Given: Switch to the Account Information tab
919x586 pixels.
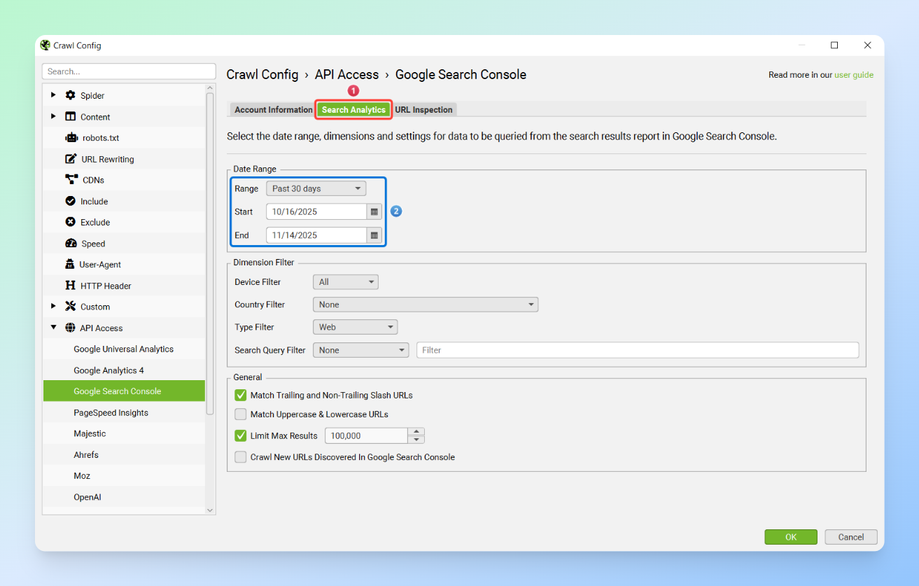Looking at the screenshot, I should tap(273, 110).
